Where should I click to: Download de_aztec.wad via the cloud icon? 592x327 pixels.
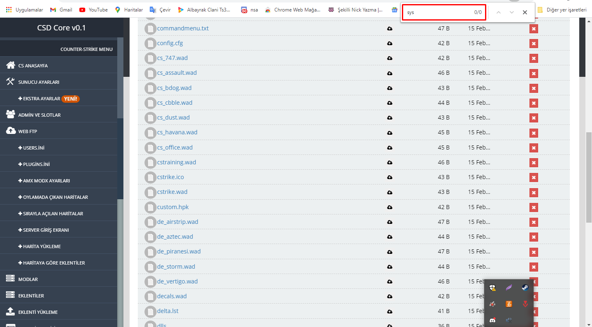click(390, 237)
